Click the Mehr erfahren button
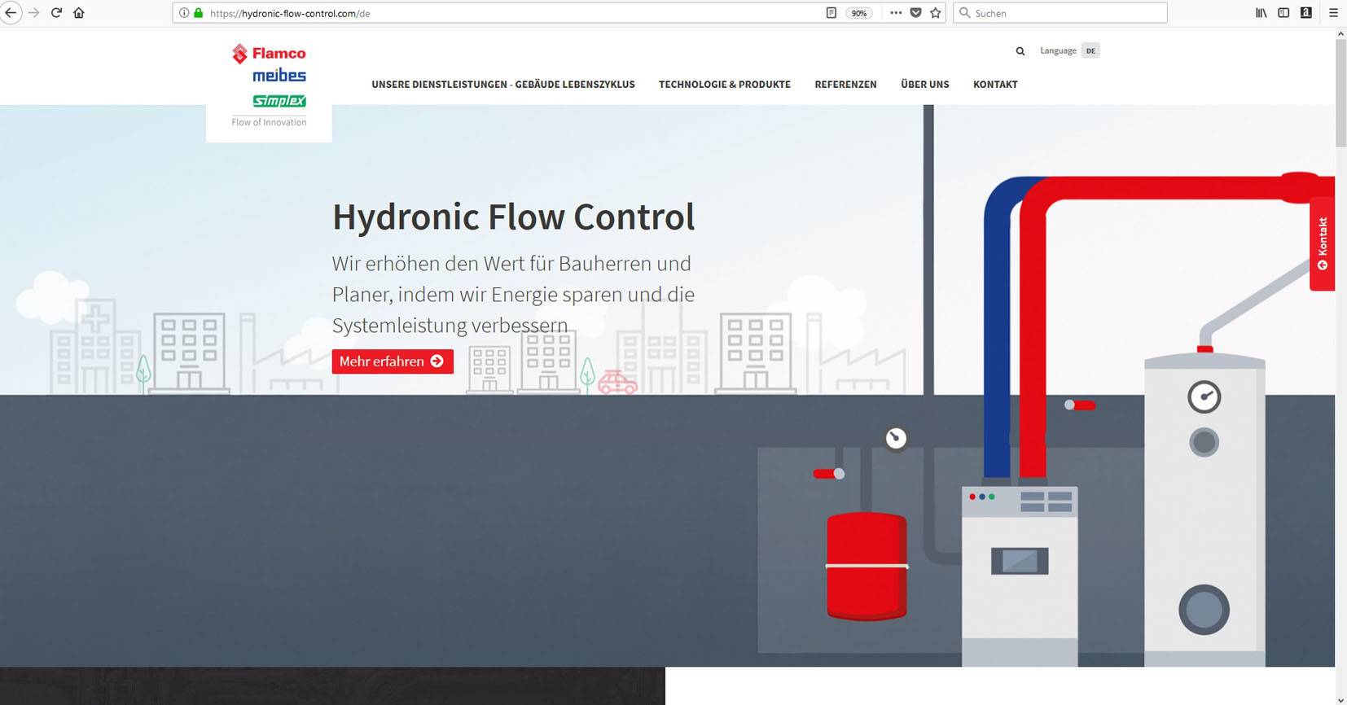The width and height of the screenshot is (1347, 705). pos(393,361)
